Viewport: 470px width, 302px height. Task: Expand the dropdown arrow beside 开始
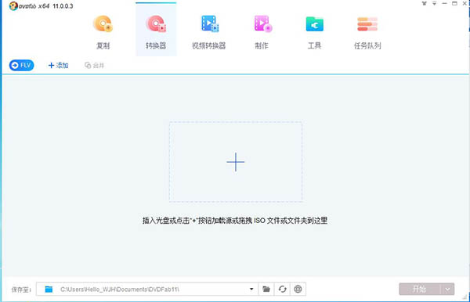pyautogui.click(x=447, y=289)
